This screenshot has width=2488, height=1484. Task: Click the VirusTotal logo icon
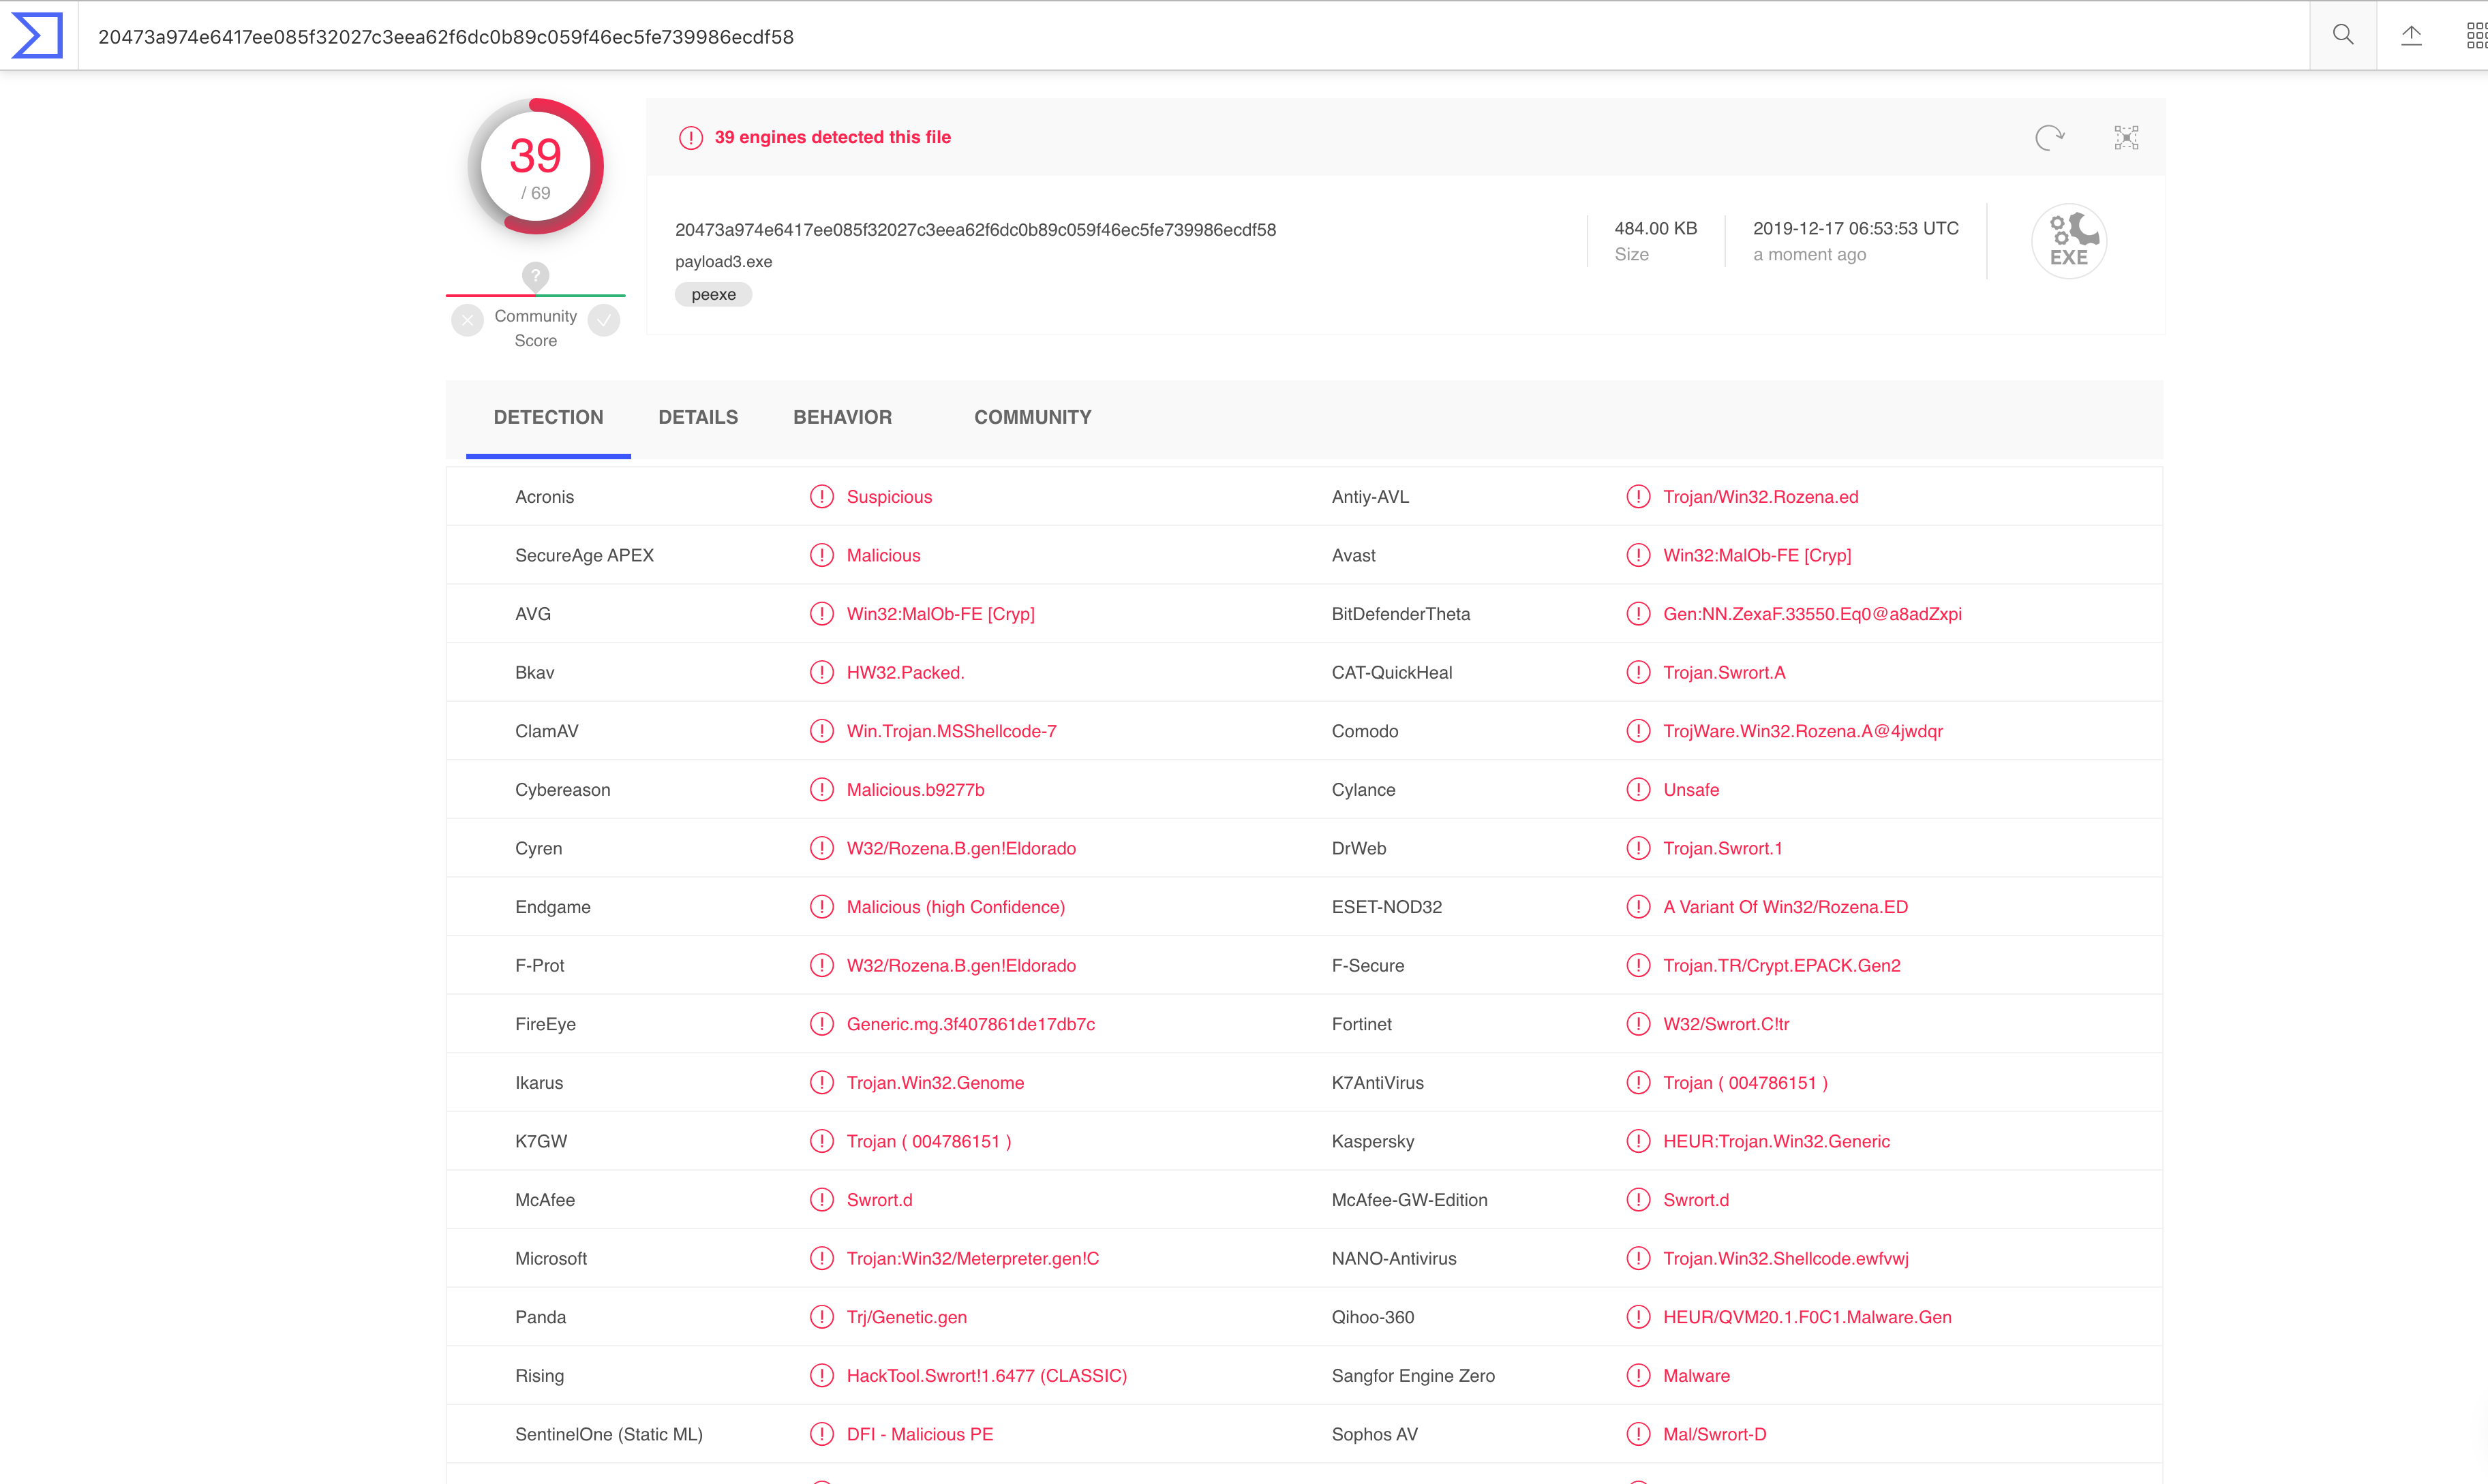(37, 35)
